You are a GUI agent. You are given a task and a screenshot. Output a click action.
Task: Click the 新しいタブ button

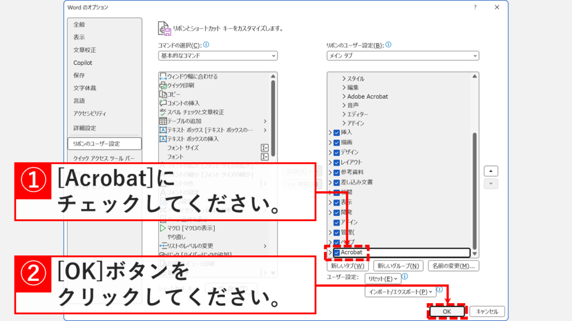[x=347, y=266]
